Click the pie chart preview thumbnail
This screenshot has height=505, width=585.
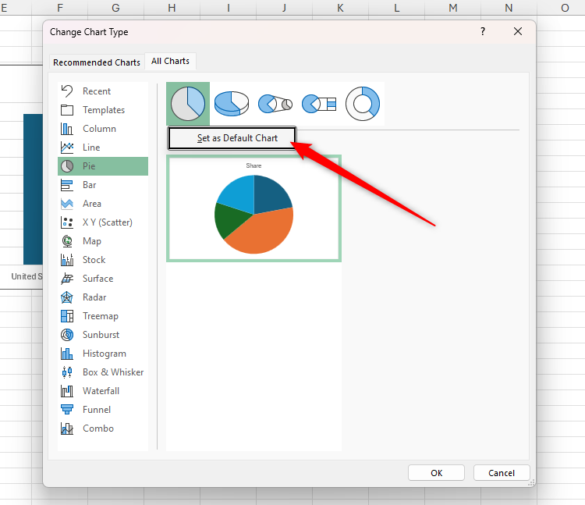253,208
